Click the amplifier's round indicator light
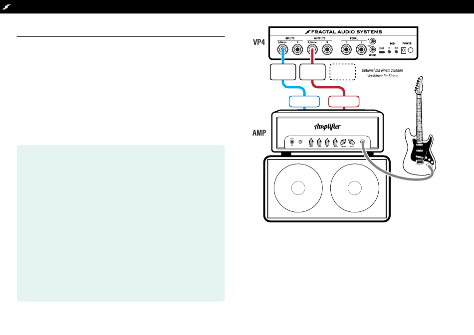The width and height of the screenshot is (474, 335). pos(300,142)
